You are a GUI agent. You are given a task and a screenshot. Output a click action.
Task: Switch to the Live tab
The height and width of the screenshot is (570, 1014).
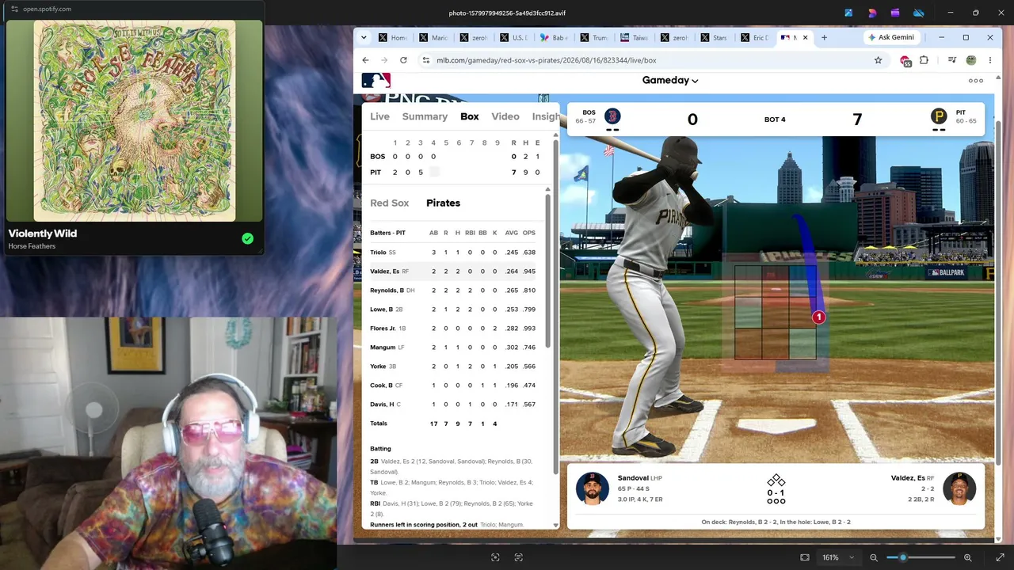coord(379,116)
